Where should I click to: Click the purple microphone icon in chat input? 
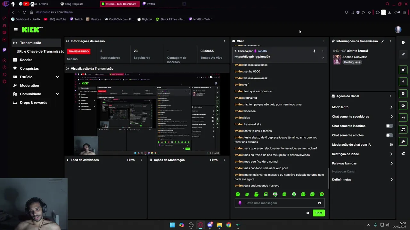(x=240, y=203)
